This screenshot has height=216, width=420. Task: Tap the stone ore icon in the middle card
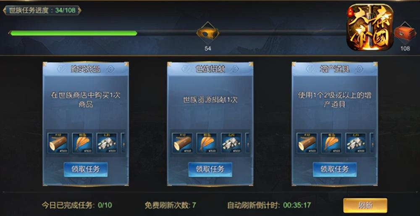[231, 143]
